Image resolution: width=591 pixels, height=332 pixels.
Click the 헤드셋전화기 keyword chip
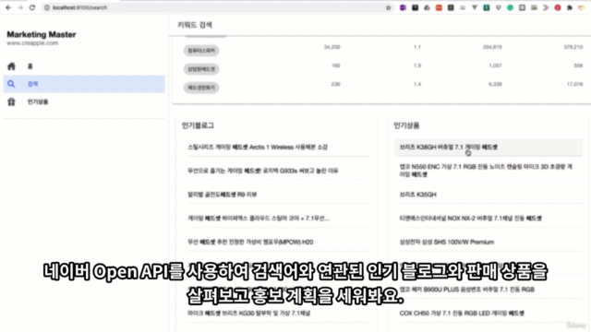click(201, 88)
